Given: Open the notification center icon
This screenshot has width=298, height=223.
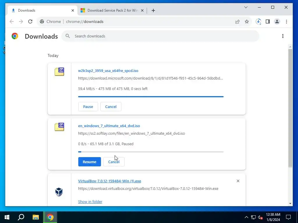Looking at the screenshot, I should 288,217.
